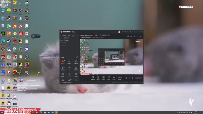Open the Internet Explorer desktop icon
Screen dimensions: 203x114
9,58
